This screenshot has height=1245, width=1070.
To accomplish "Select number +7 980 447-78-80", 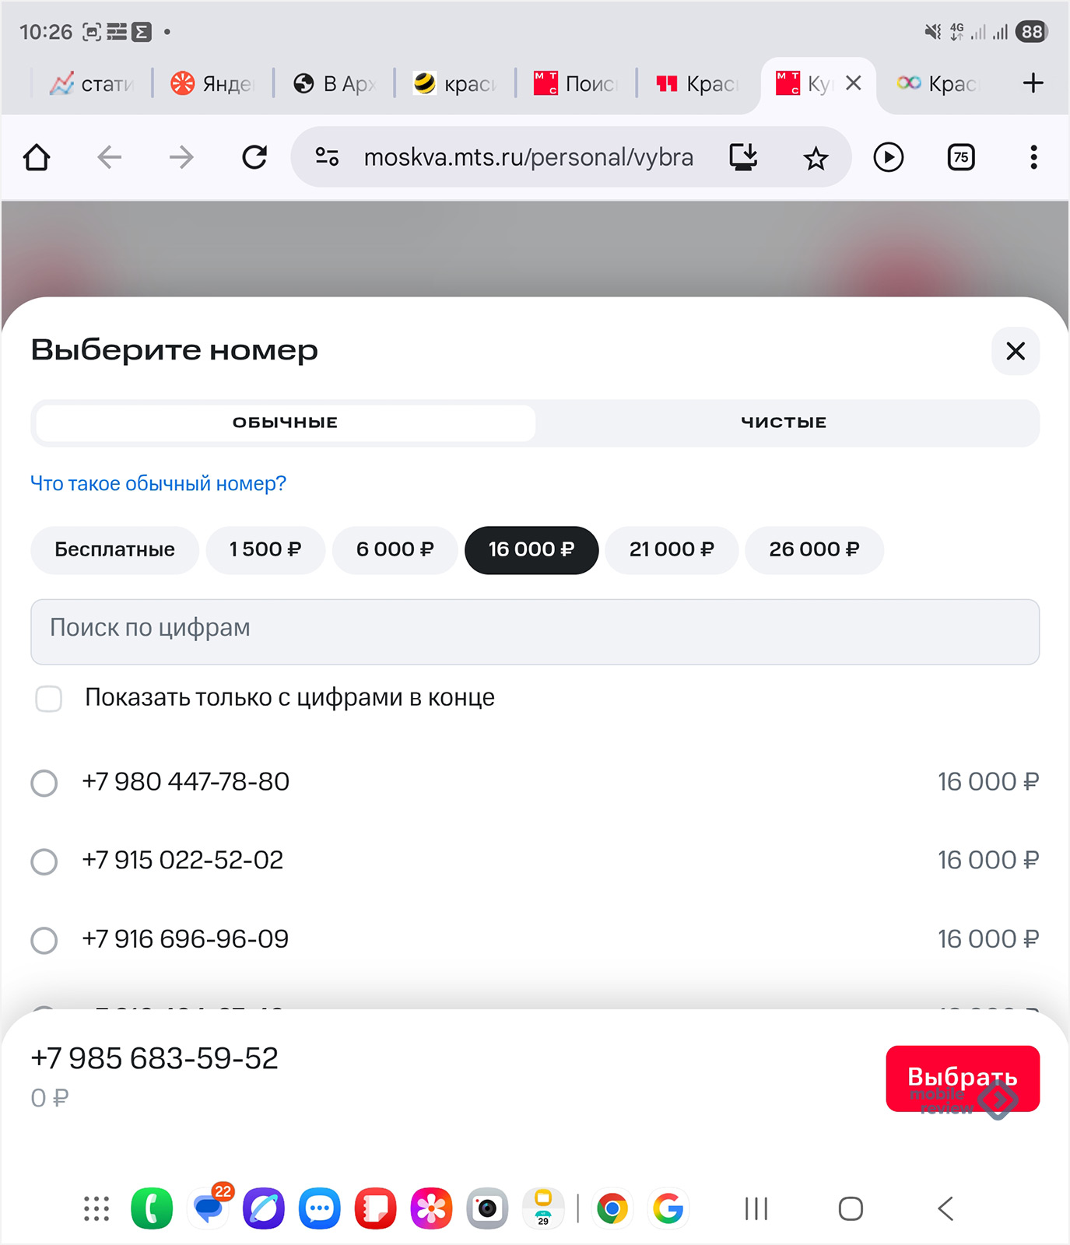I will pyautogui.click(x=44, y=783).
